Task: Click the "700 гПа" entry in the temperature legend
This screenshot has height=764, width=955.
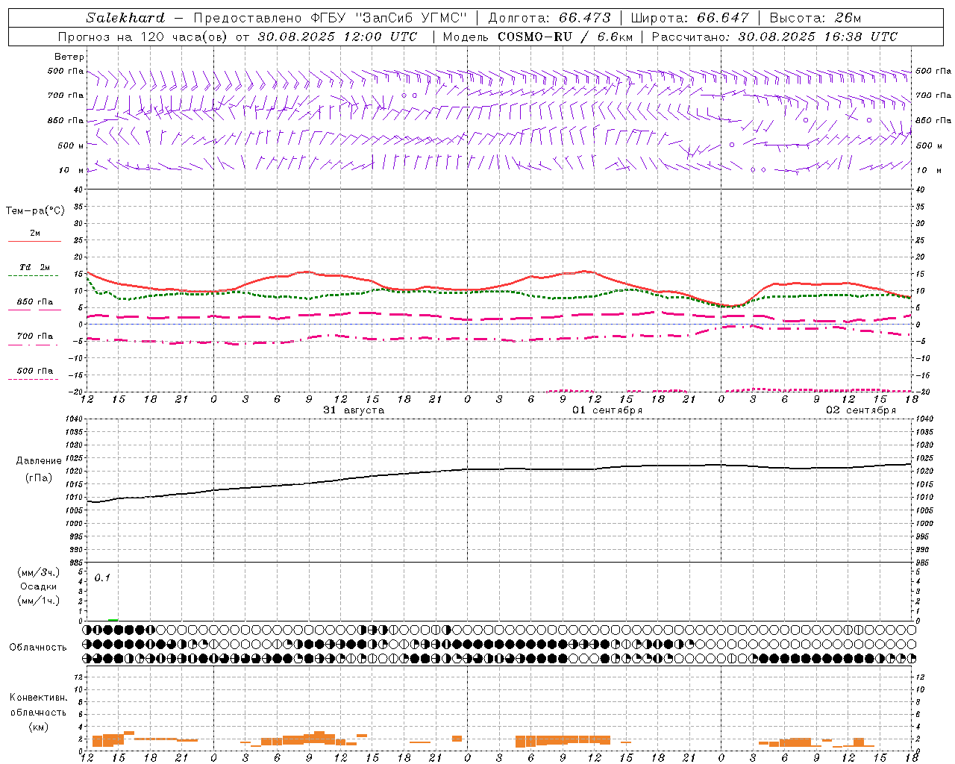Action: (35, 336)
